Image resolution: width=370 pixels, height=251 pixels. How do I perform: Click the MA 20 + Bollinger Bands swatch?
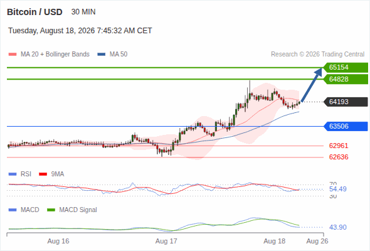click(13, 55)
